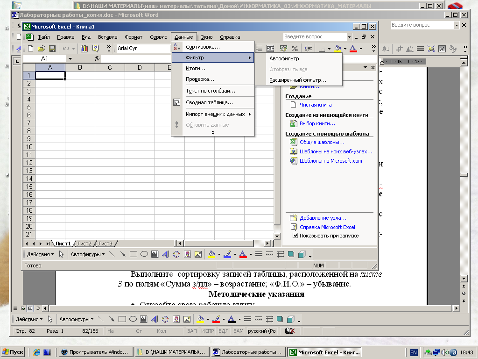Open task pane dropdown arrow near its close button
This screenshot has width=478, height=359.
(x=365, y=67)
